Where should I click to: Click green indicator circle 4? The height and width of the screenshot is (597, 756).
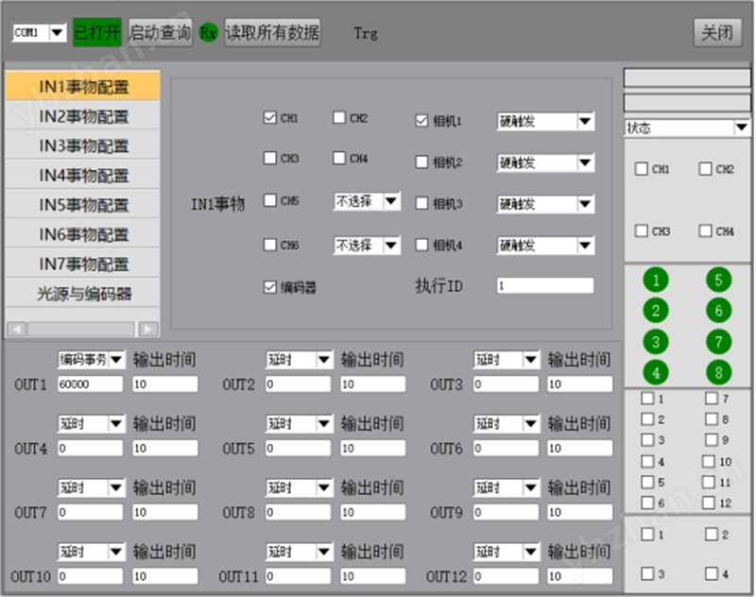tap(656, 372)
